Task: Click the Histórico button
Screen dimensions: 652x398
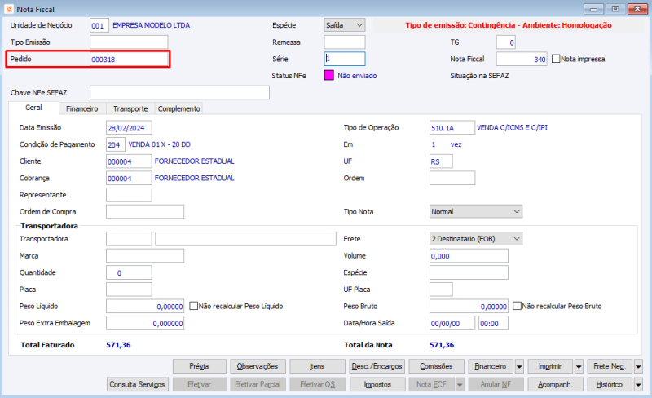Action: (x=610, y=384)
